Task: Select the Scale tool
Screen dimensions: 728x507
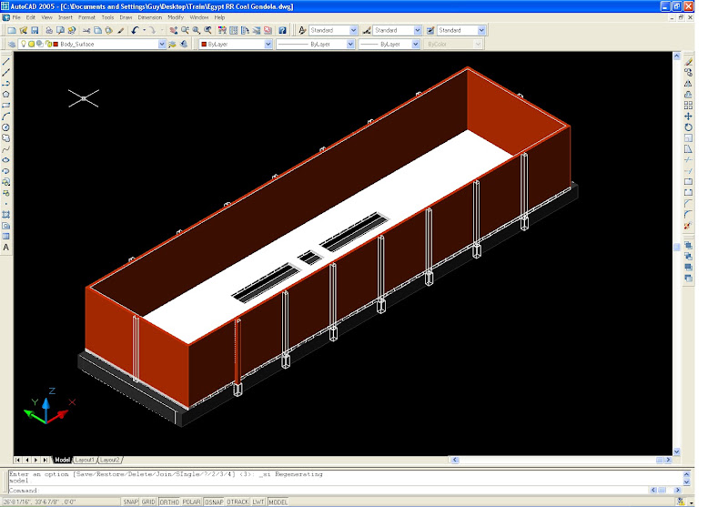Action: (688, 137)
